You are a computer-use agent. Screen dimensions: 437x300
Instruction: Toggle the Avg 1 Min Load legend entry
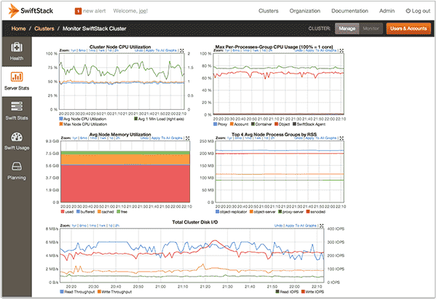click(x=159, y=119)
